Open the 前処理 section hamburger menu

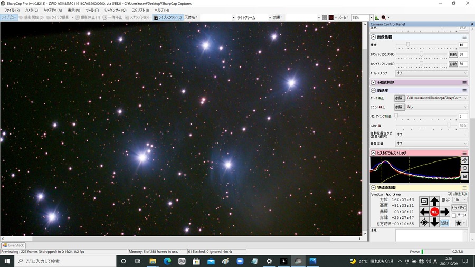[x=464, y=91]
